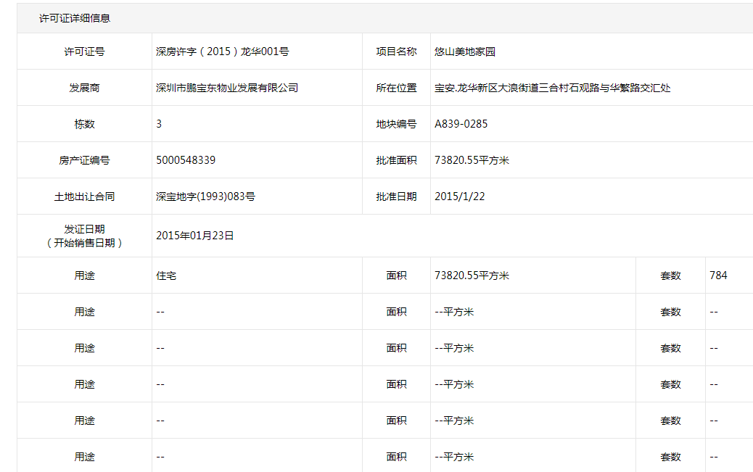Viewport: 753px width, 472px height.
Task: Select plot number A839-0285
Action: (x=461, y=124)
